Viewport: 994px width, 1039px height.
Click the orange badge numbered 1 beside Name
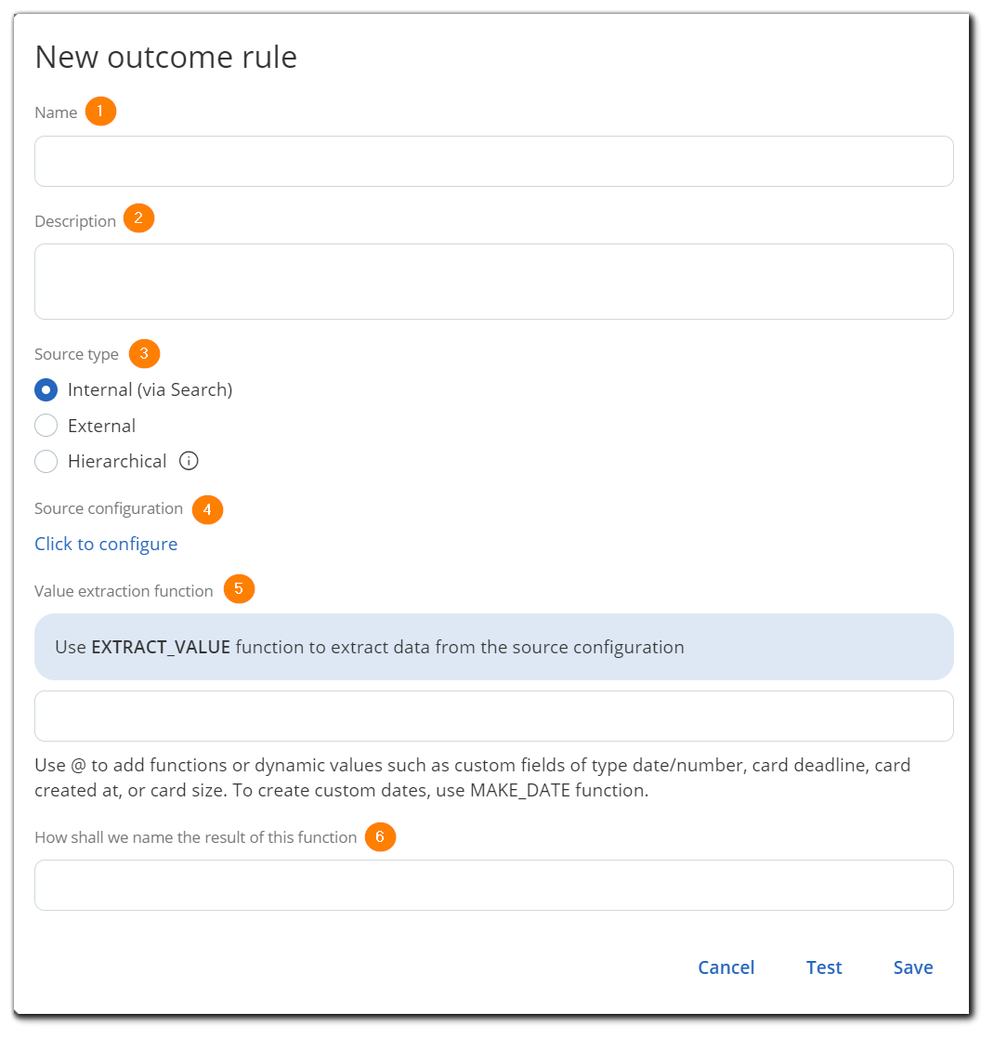pyautogui.click(x=102, y=111)
